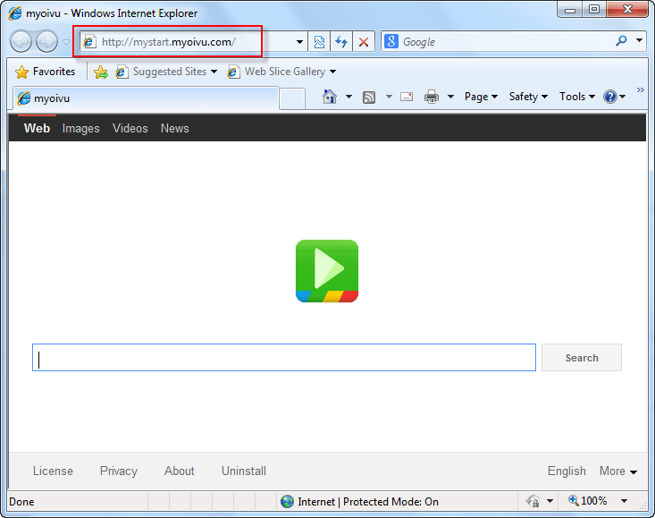Click the Search button
This screenshot has width=655, height=518.
pos(582,358)
